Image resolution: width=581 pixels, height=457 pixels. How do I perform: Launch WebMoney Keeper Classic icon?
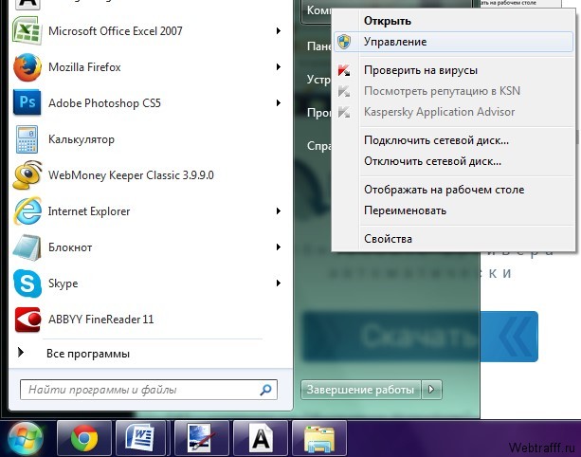click(x=27, y=175)
